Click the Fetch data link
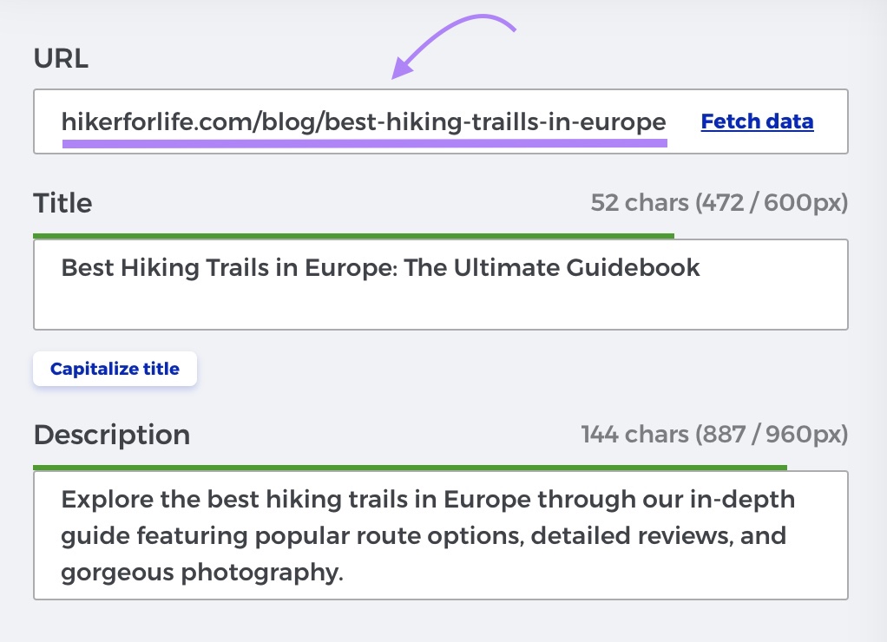Image resolution: width=887 pixels, height=642 pixels. coord(757,121)
